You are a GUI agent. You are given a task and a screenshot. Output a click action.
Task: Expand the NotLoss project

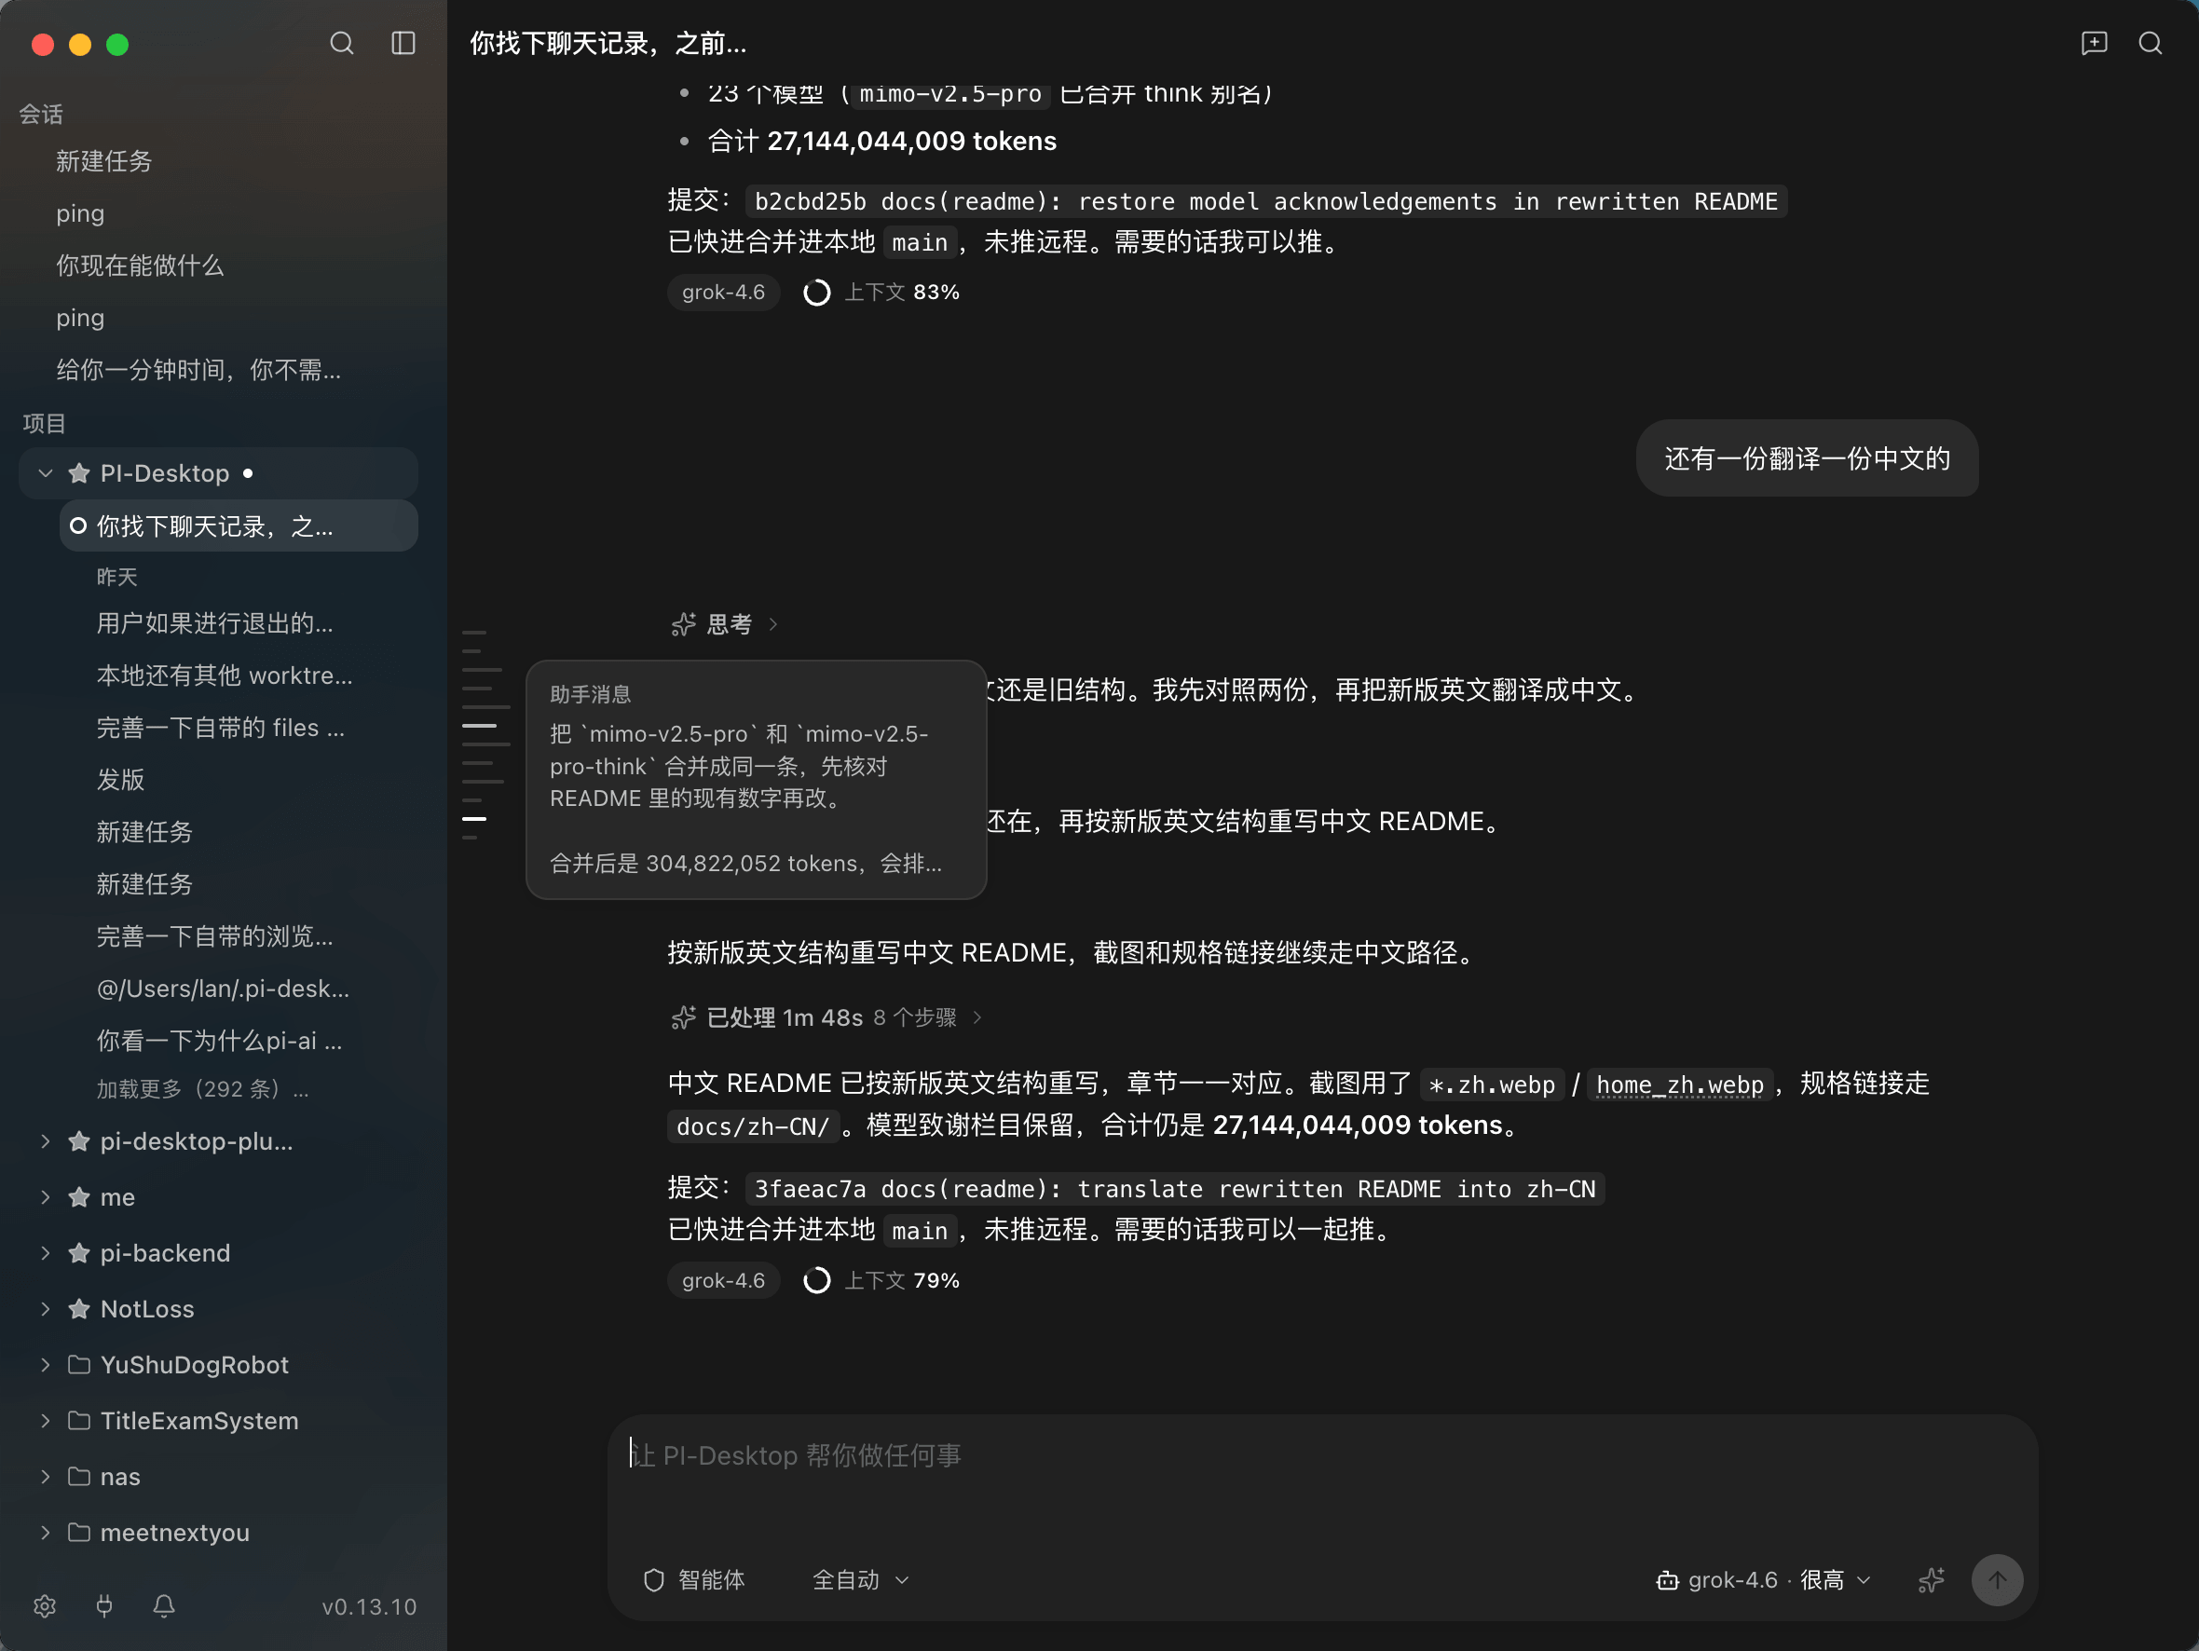click(x=45, y=1308)
